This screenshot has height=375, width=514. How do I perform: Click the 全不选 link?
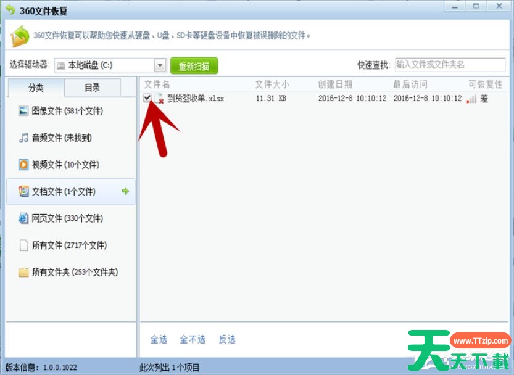(x=193, y=339)
